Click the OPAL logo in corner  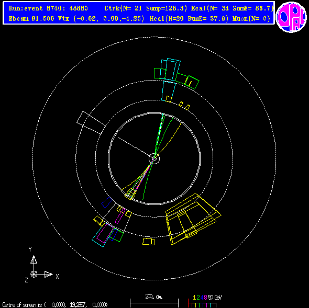[291, 17]
